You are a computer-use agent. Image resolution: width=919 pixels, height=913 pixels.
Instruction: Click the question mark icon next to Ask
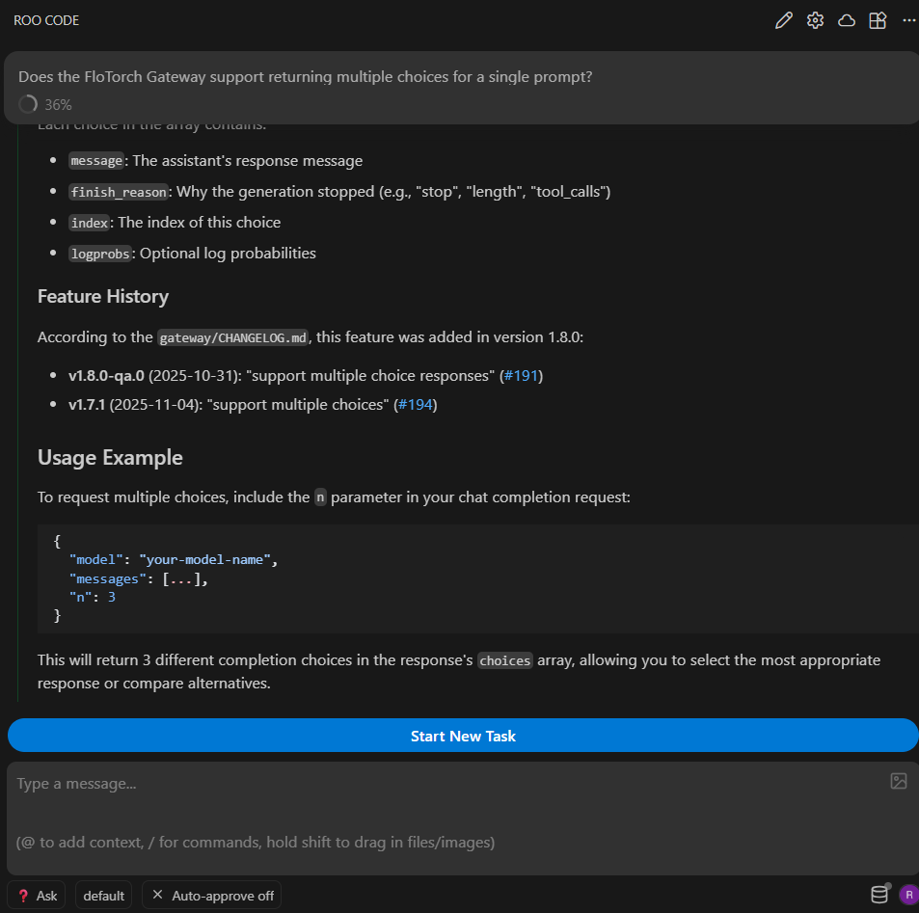(x=21, y=895)
